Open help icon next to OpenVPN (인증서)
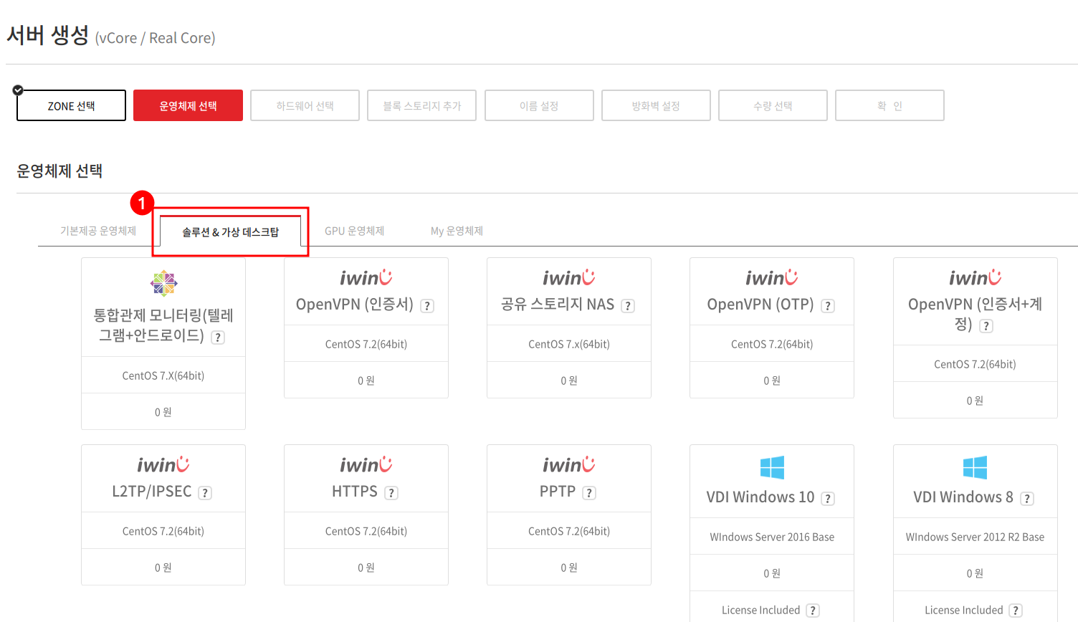Image resolution: width=1078 pixels, height=622 pixels. pos(427,306)
